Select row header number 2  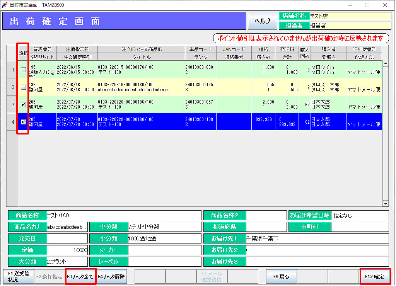pos(12,87)
